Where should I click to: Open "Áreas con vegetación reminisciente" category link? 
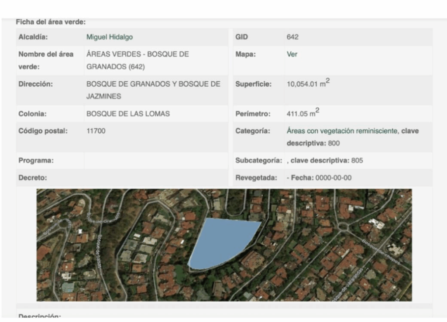[341, 131]
